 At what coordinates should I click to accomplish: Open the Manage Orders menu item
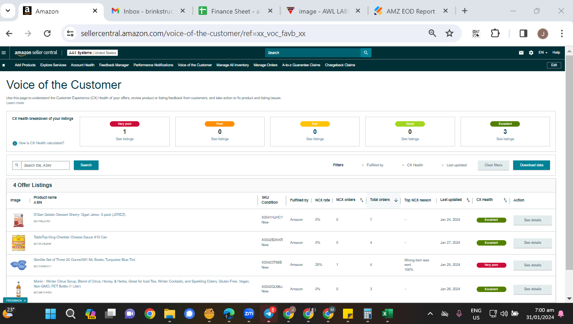tap(266, 65)
